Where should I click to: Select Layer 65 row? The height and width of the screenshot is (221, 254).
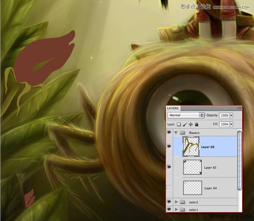[205, 167]
